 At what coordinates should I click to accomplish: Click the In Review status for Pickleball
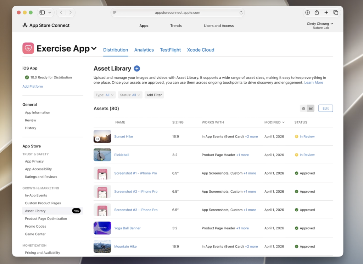click(305, 155)
